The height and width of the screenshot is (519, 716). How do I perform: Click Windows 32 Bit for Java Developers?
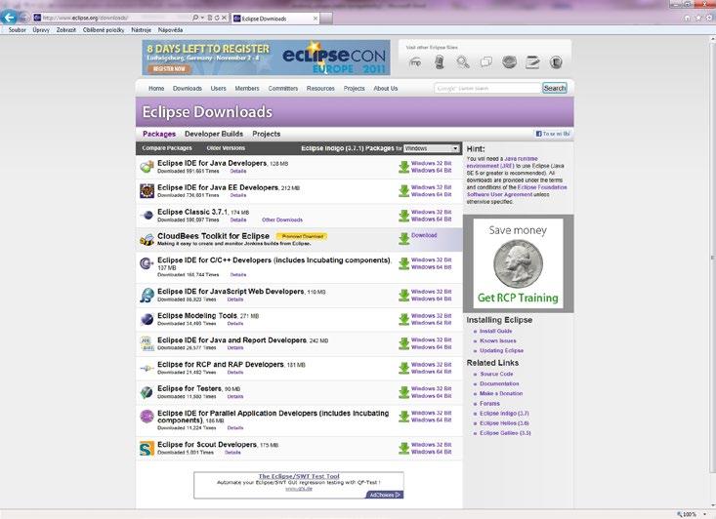(431, 163)
